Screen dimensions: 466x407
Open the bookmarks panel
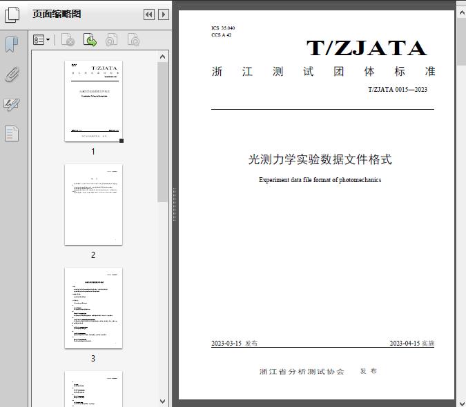coord(12,45)
